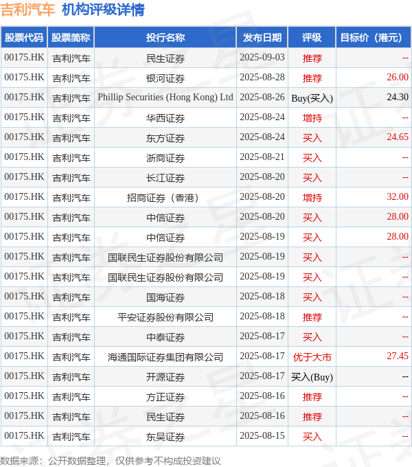Click the 机构评级详情 heading

pos(103,10)
